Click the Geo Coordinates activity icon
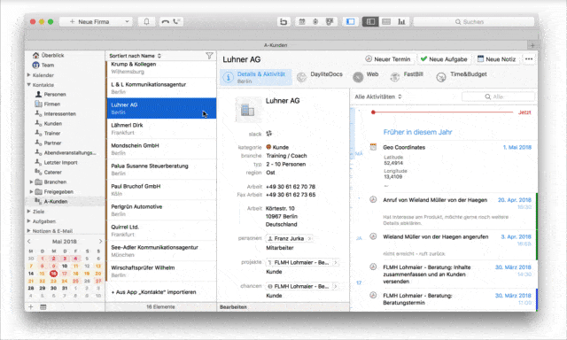Image resolution: width=567 pixels, height=340 pixels. tap(373, 147)
